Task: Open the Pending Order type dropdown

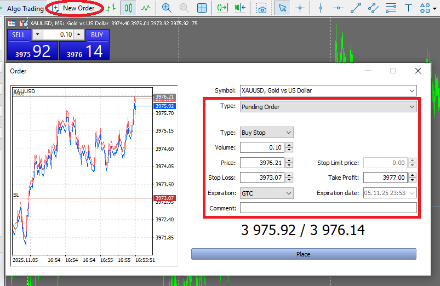Action: 412,107
